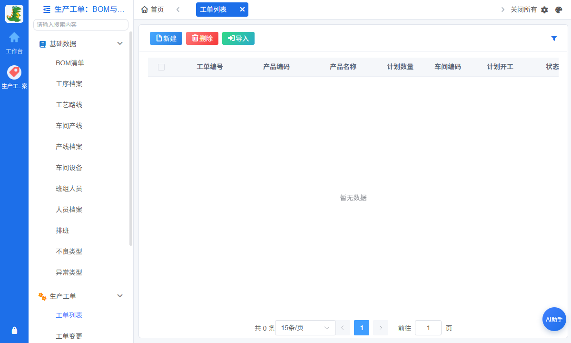Collapse the 基础数据 section chevron

120,43
